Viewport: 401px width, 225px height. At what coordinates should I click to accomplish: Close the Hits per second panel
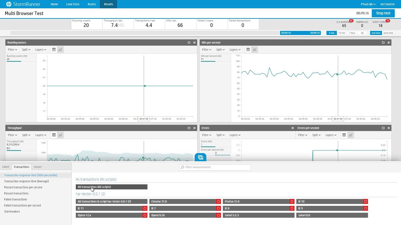[x=389, y=42]
